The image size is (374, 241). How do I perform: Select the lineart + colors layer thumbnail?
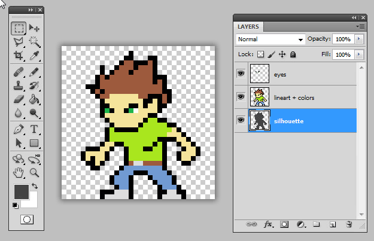point(260,97)
